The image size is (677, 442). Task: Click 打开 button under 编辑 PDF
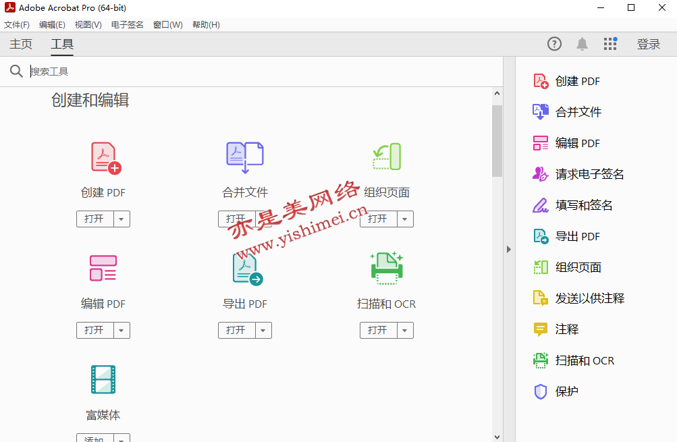click(95, 331)
